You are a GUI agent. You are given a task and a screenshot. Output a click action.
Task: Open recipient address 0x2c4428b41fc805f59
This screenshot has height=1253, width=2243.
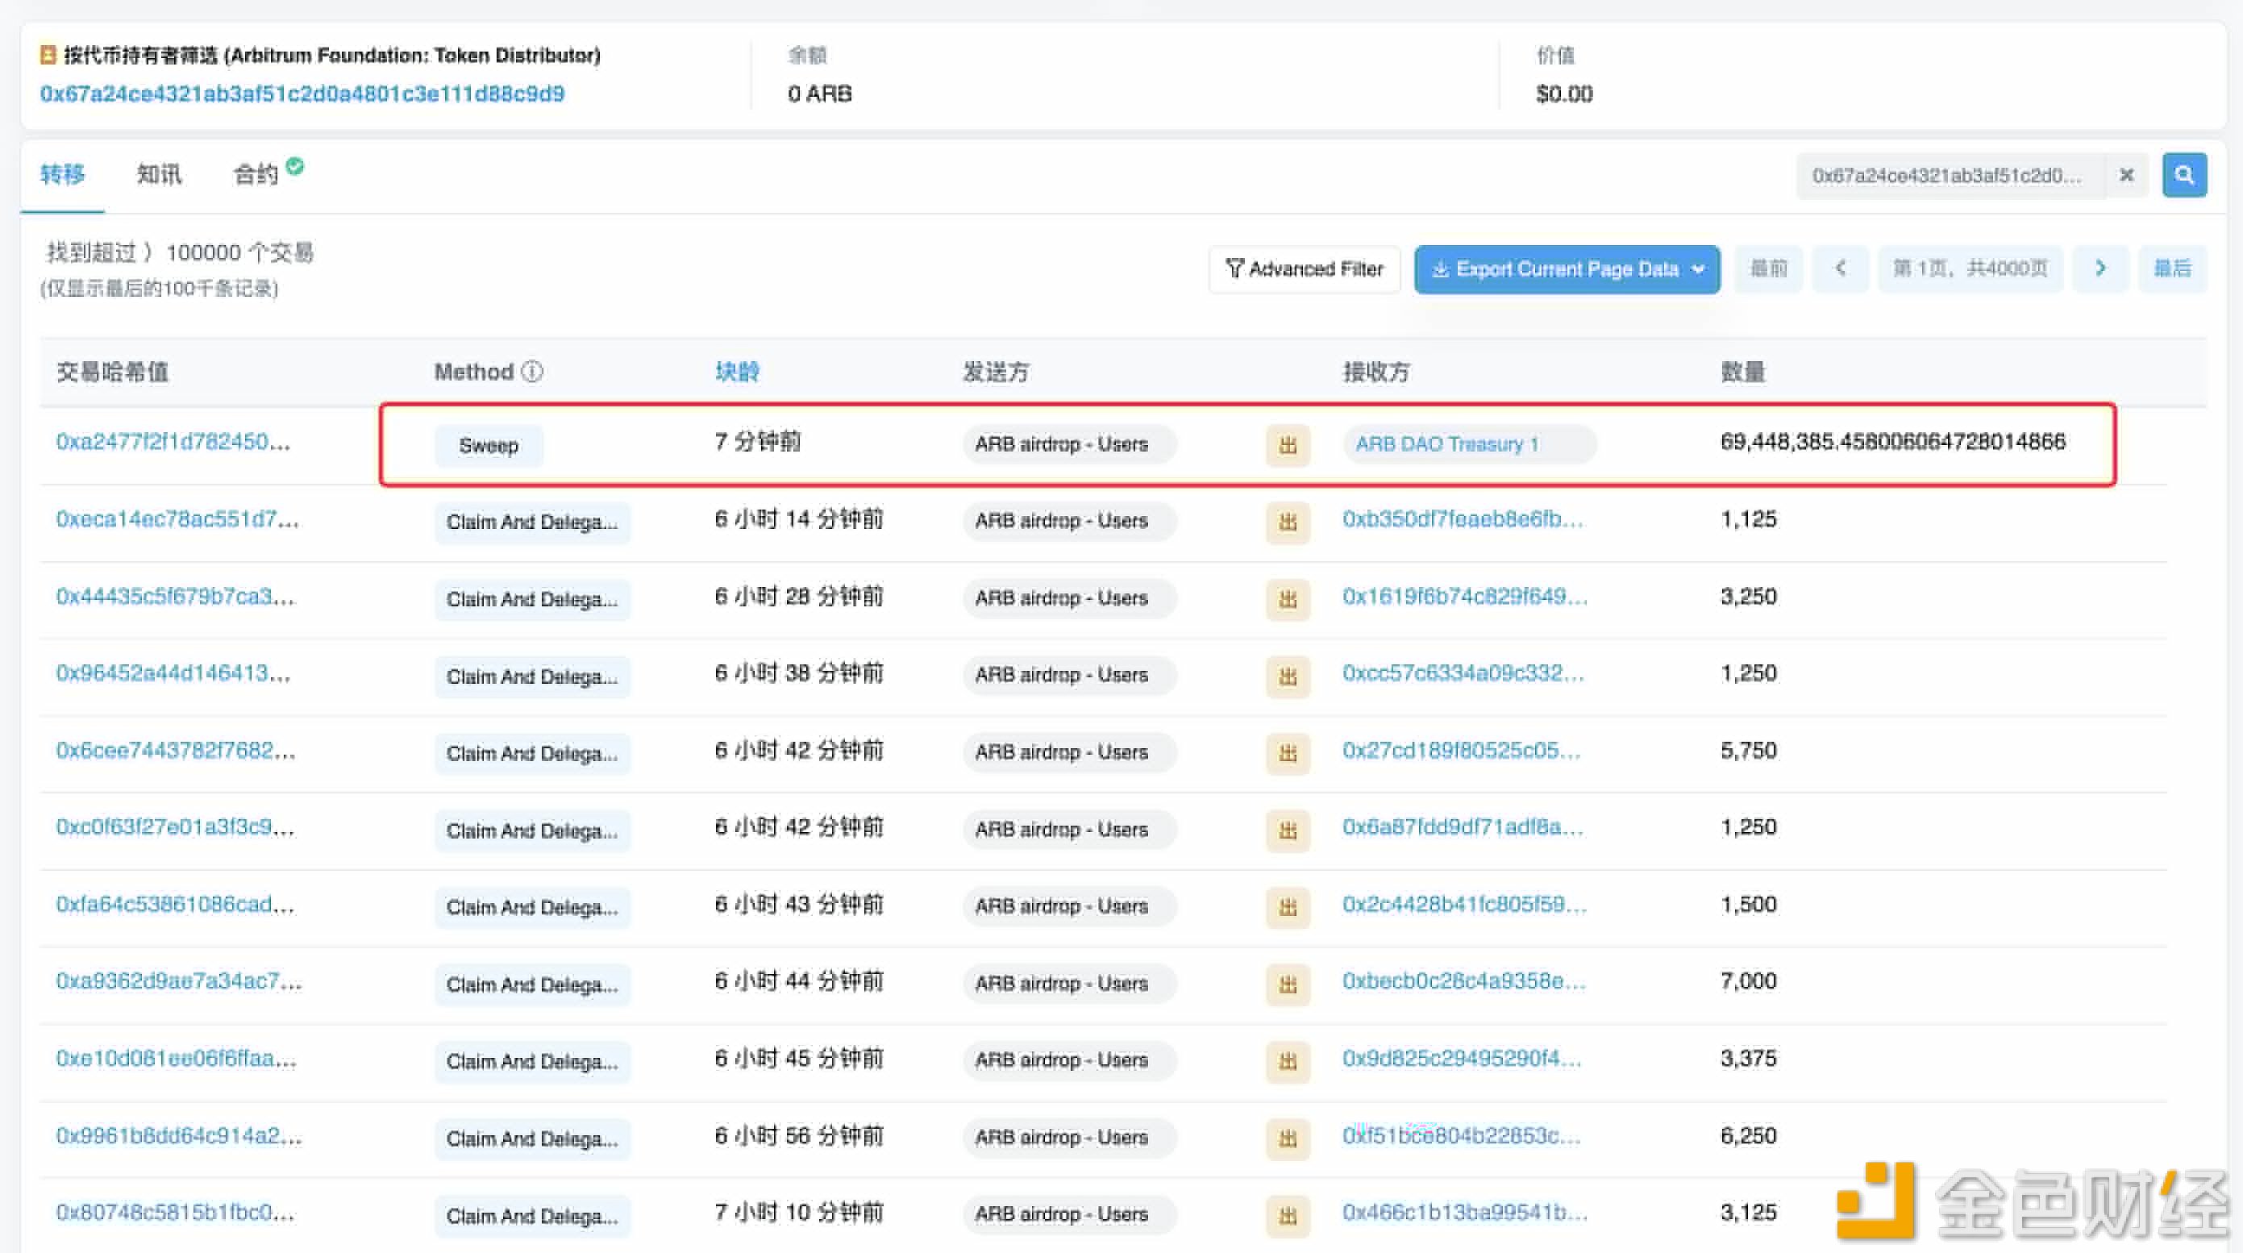(x=1465, y=905)
